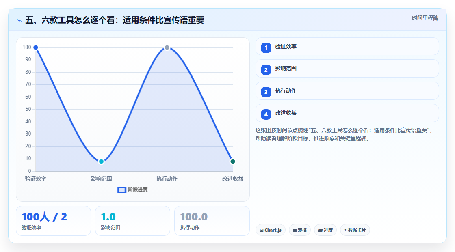This screenshot has height=252, width=455.
Task: Select milestone number 1 badge
Action: (x=266, y=47)
